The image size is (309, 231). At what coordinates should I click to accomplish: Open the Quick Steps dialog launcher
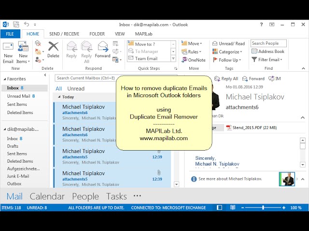click(176, 68)
